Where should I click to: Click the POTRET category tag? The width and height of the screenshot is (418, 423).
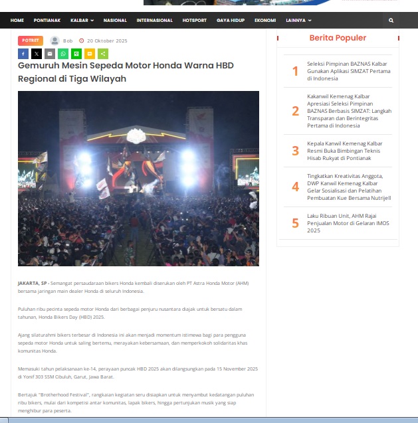pyautogui.click(x=31, y=41)
